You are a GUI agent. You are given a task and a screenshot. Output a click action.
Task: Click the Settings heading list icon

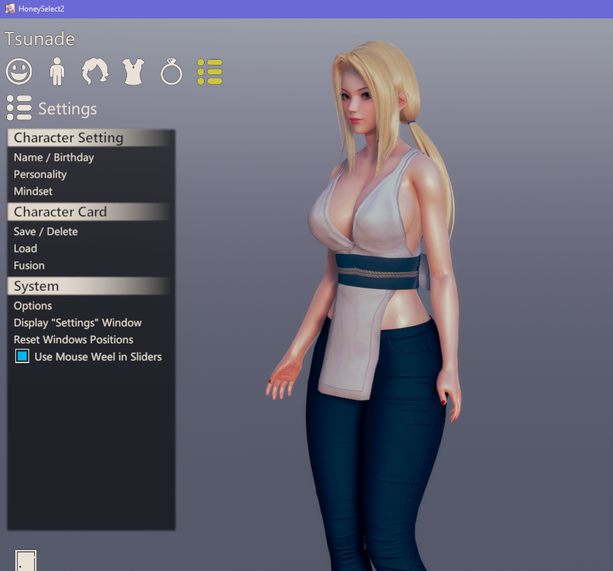click(19, 107)
